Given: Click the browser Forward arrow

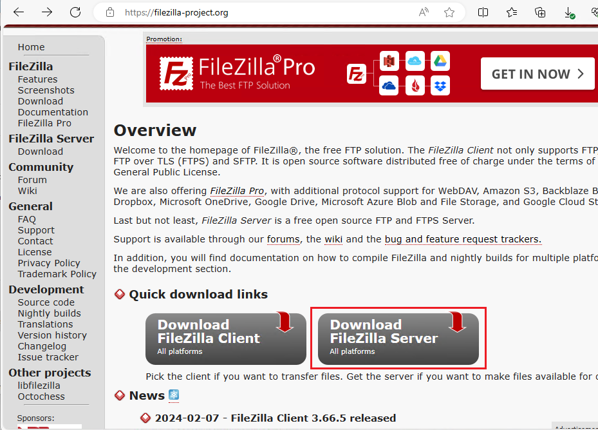Looking at the screenshot, I should click(47, 12).
